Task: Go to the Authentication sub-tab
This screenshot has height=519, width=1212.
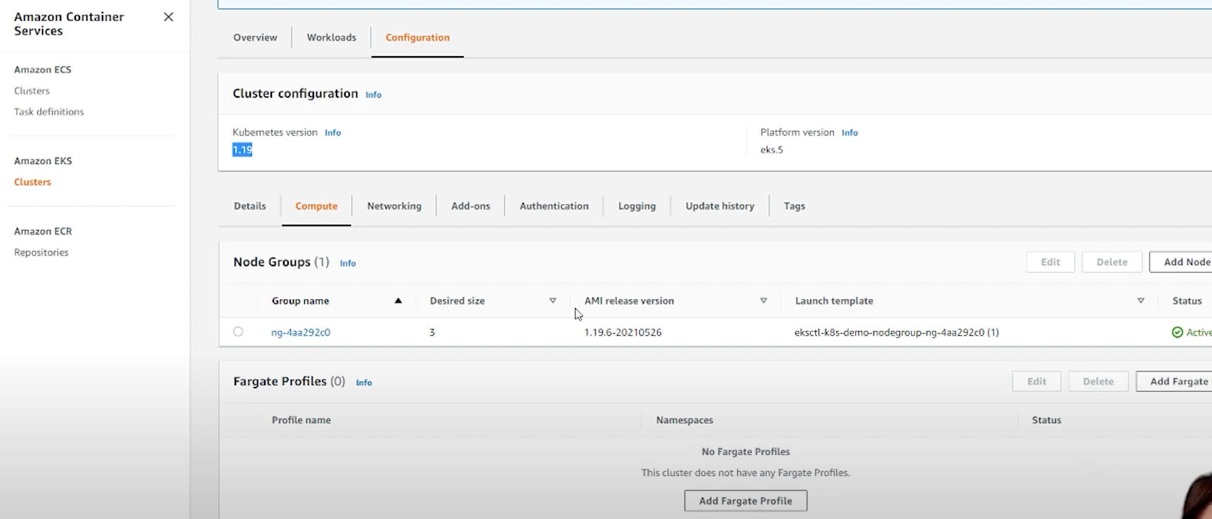Action: (x=554, y=206)
